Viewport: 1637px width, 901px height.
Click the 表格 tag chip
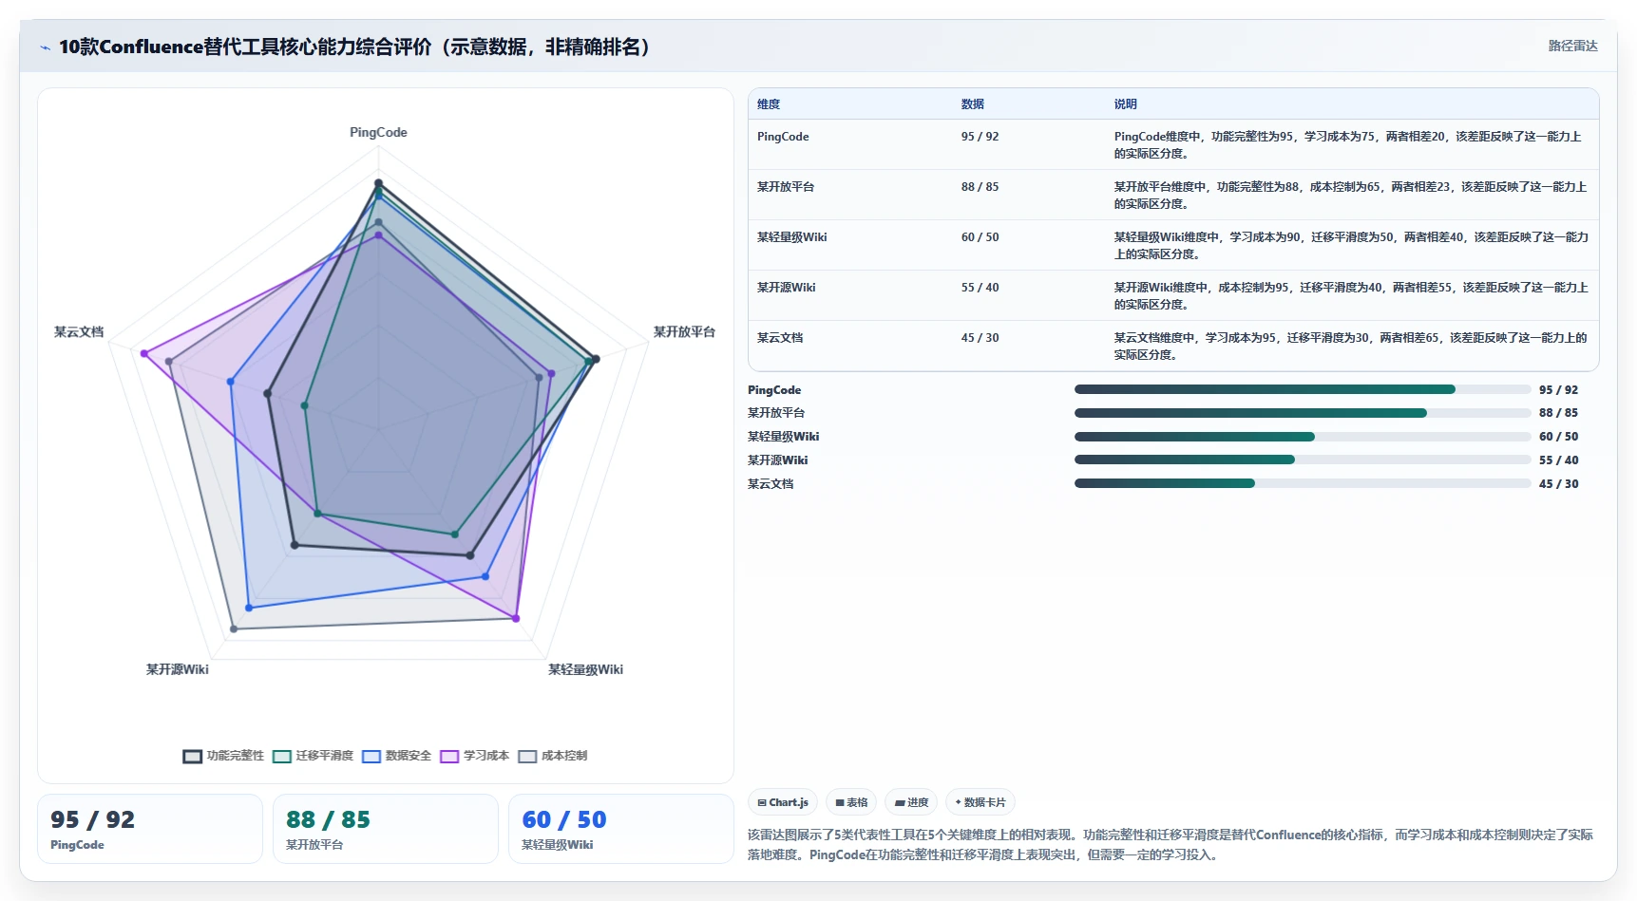pyautogui.click(x=851, y=802)
